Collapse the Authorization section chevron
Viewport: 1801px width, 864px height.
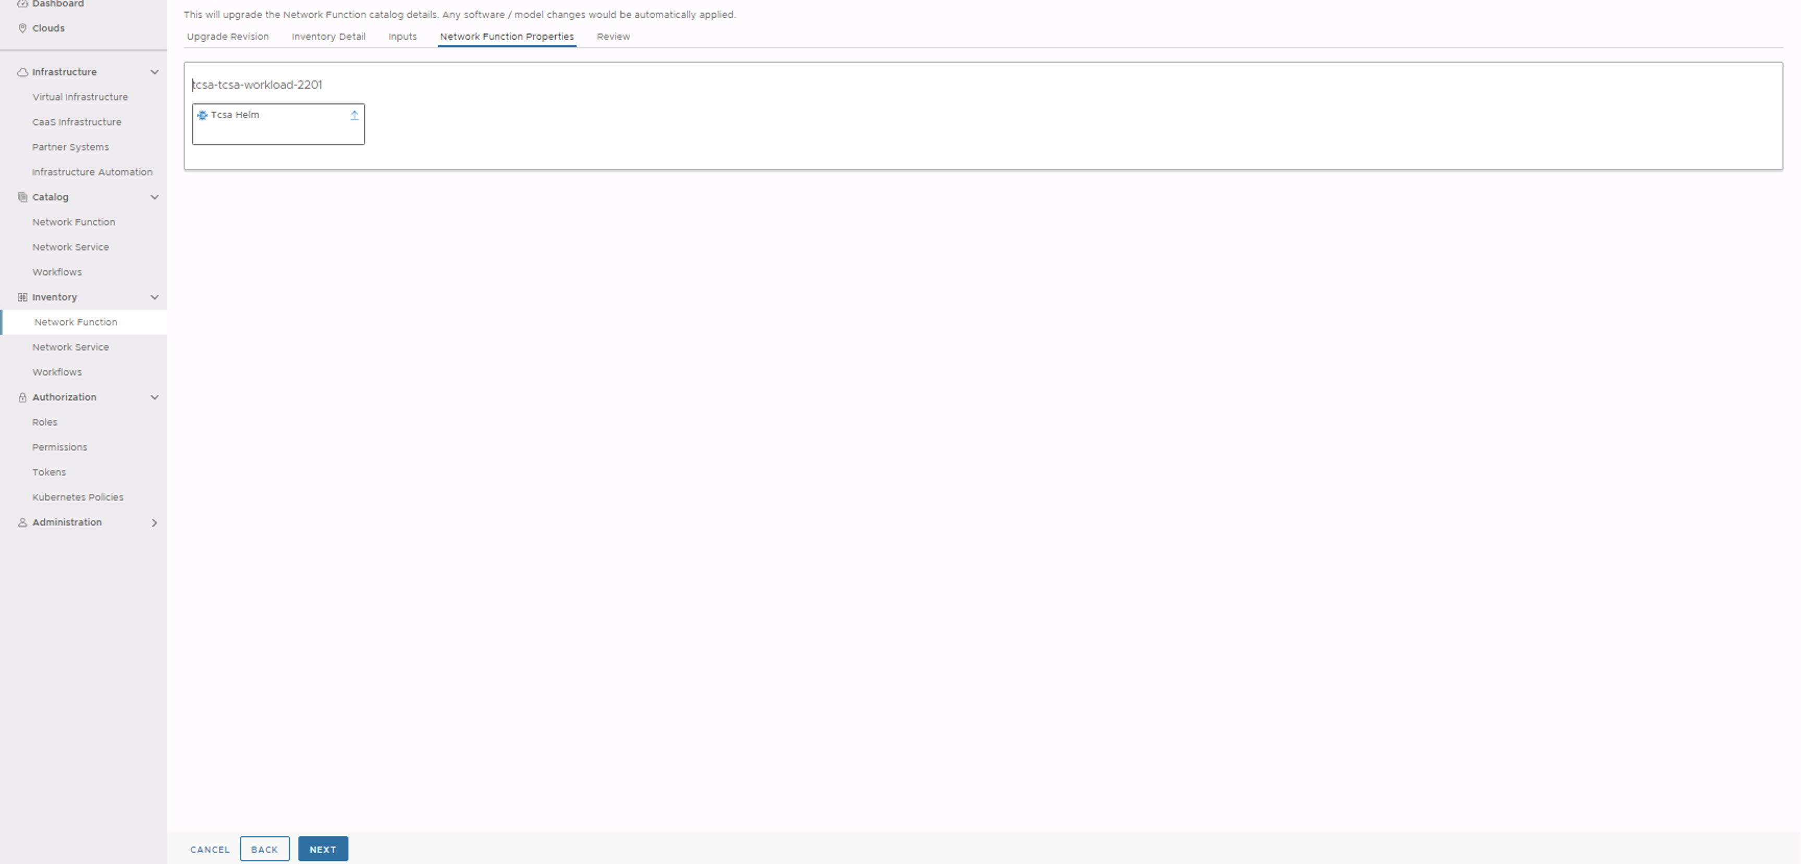154,397
